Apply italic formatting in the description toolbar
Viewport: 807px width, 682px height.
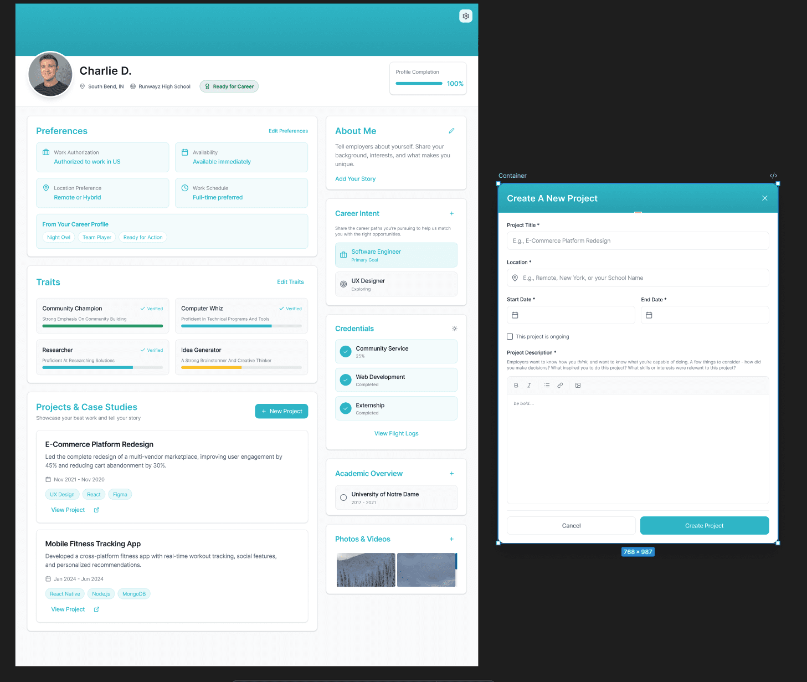[x=529, y=385]
